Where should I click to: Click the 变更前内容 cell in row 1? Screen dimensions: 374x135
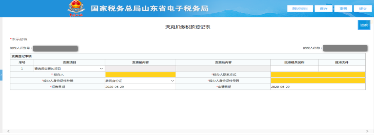[x=141, y=69]
